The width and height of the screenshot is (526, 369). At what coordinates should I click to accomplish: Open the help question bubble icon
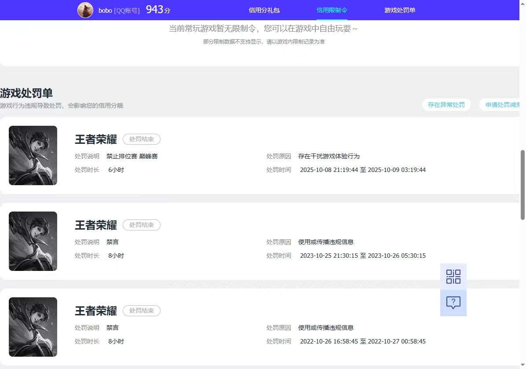(453, 303)
